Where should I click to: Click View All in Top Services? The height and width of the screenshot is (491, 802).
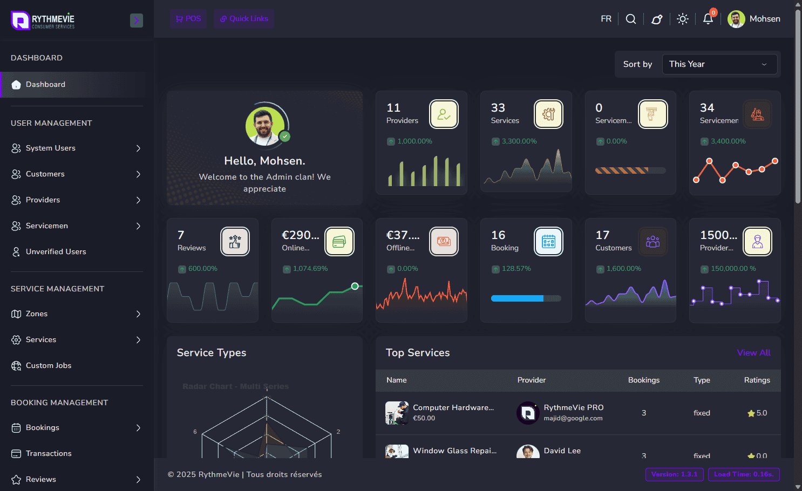753,353
